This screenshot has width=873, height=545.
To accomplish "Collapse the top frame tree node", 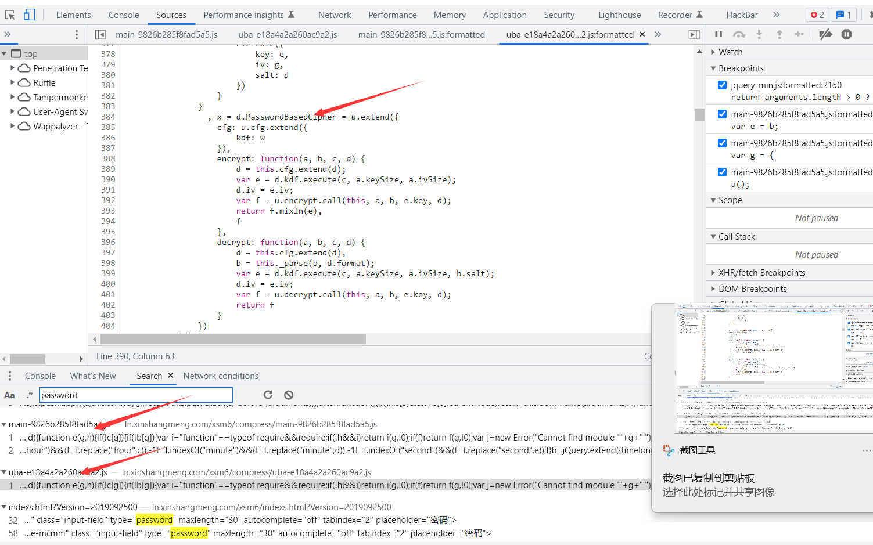I will [4, 53].
